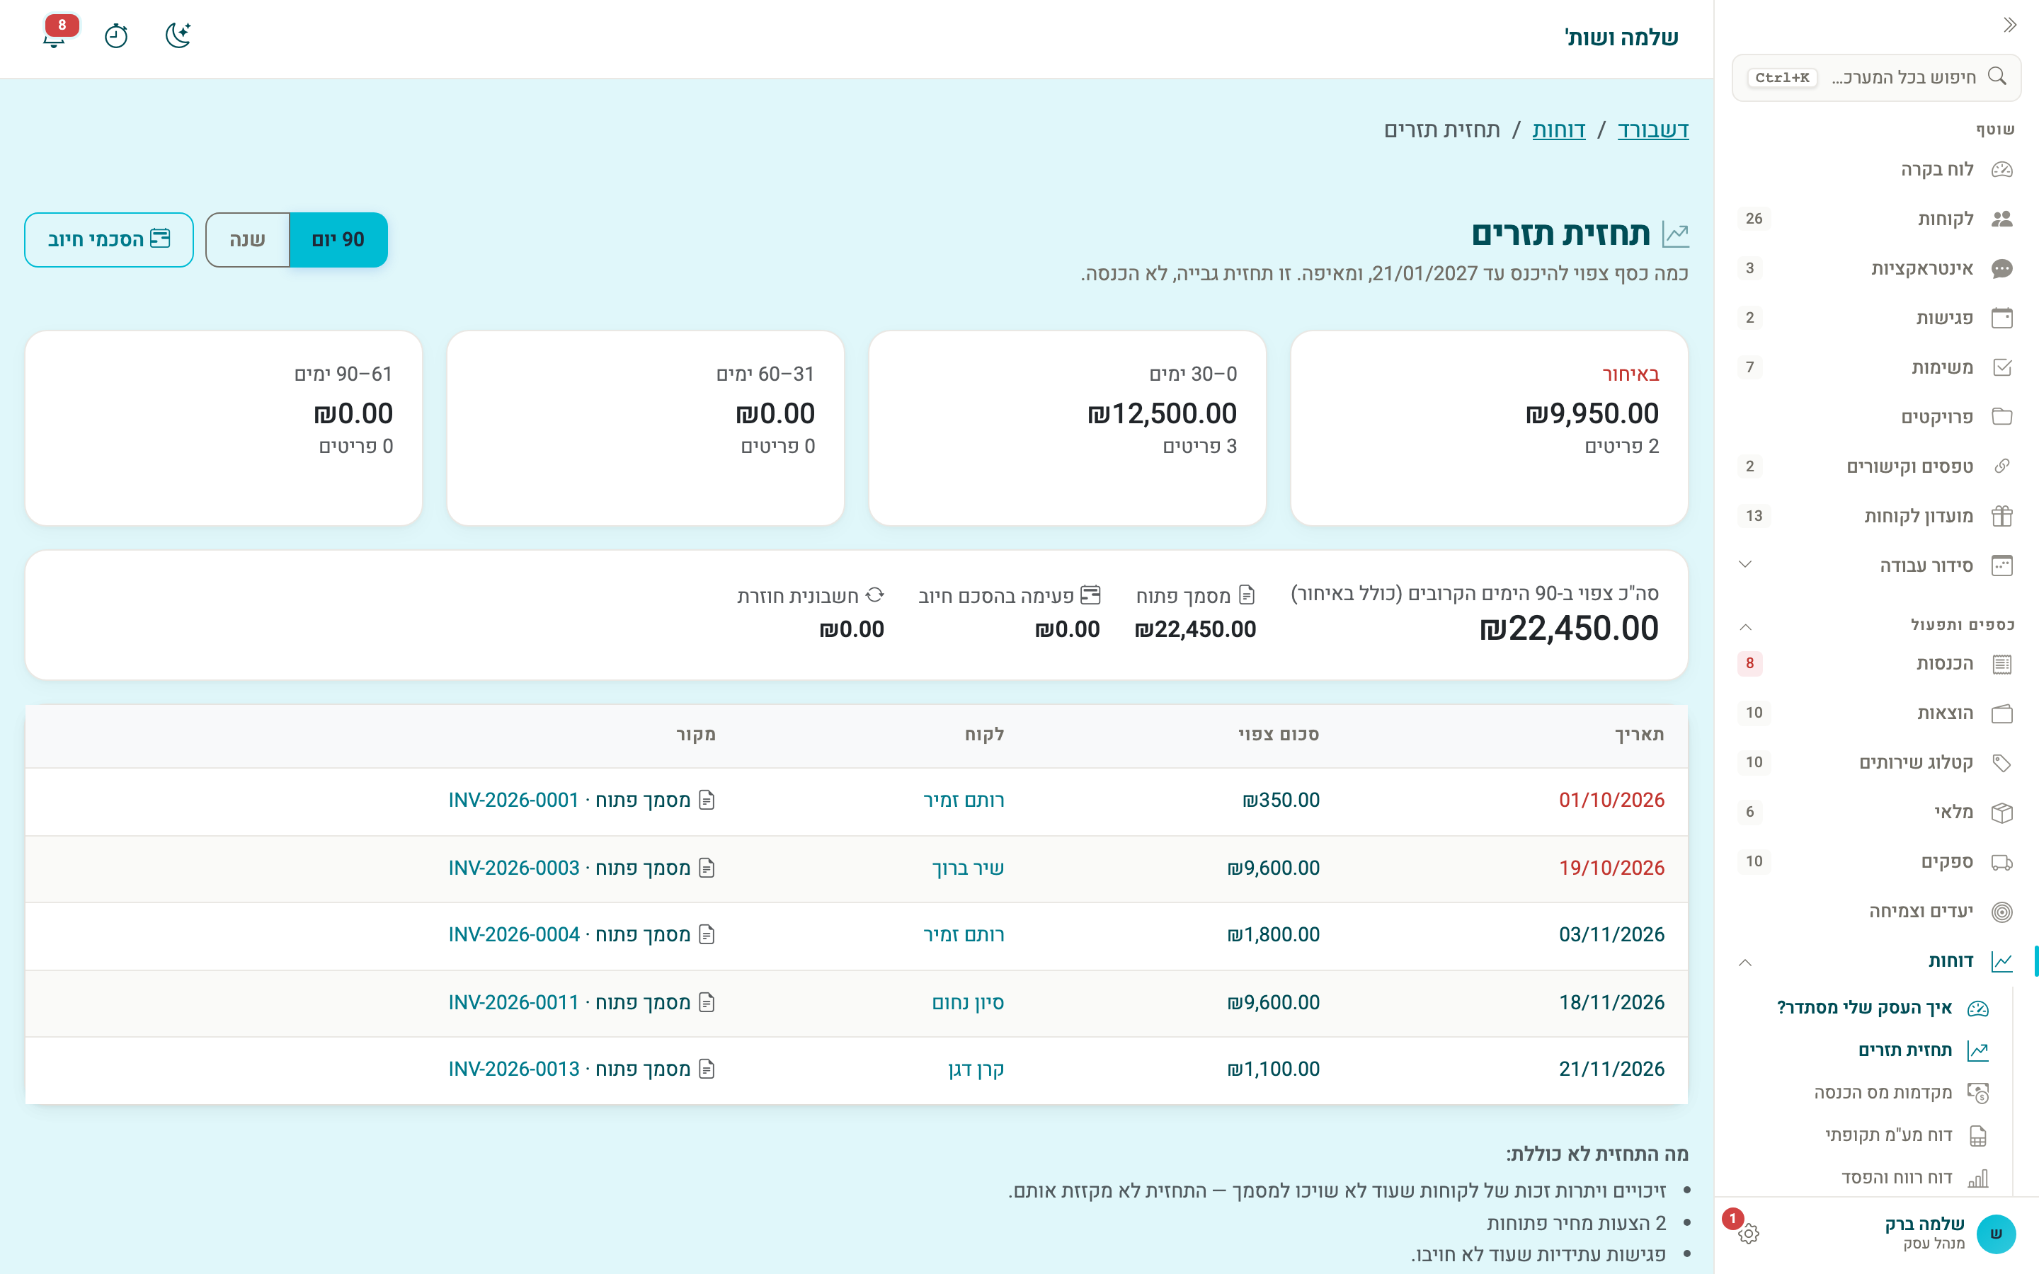Open טפסים וקישורים link icon
This screenshot has height=1274, width=2039.
pos(2002,467)
